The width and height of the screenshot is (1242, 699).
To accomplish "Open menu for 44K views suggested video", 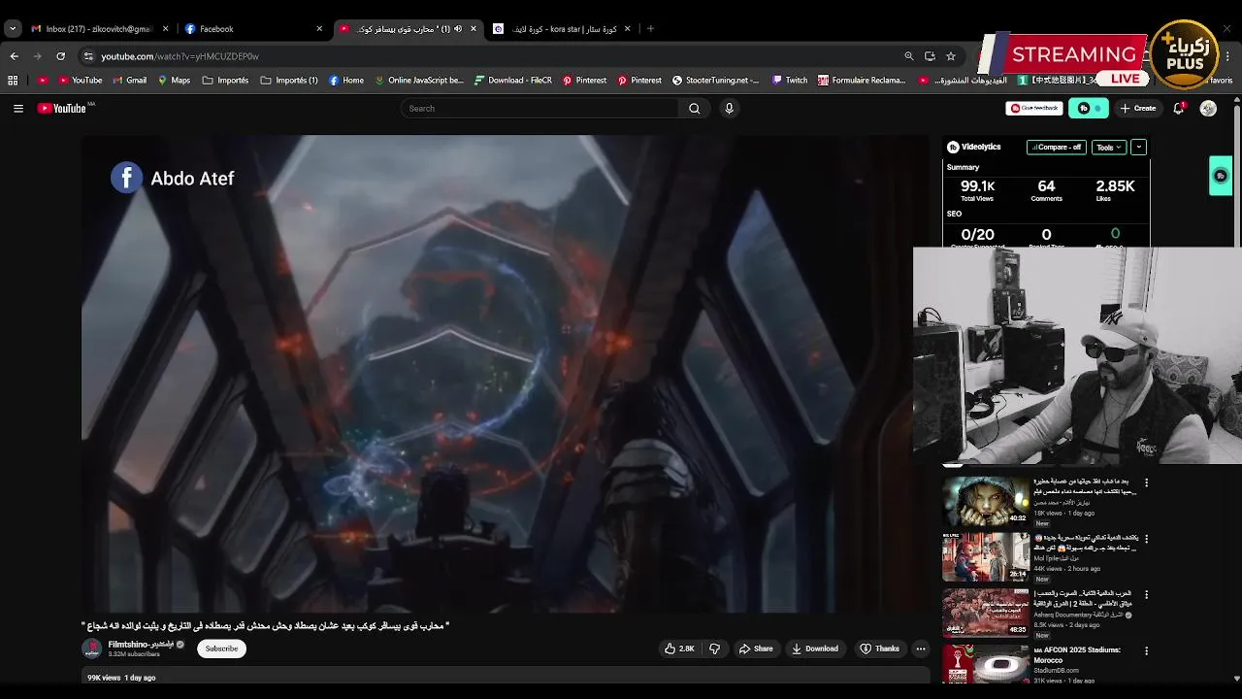I will (x=1146, y=538).
